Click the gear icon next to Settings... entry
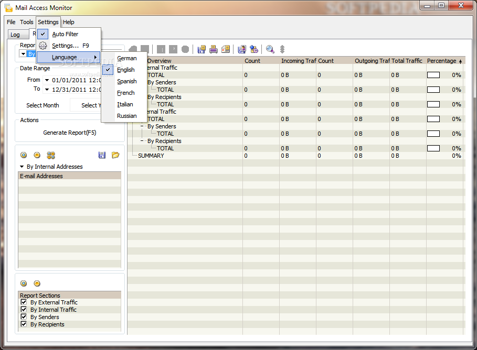The height and width of the screenshot is (350, 477). click(43, 46)
